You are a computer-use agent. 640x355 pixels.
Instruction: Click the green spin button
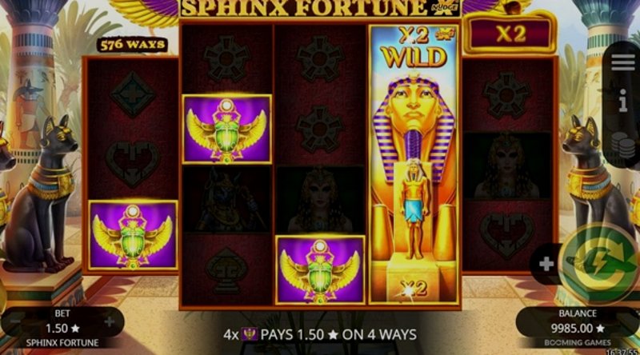599,265
